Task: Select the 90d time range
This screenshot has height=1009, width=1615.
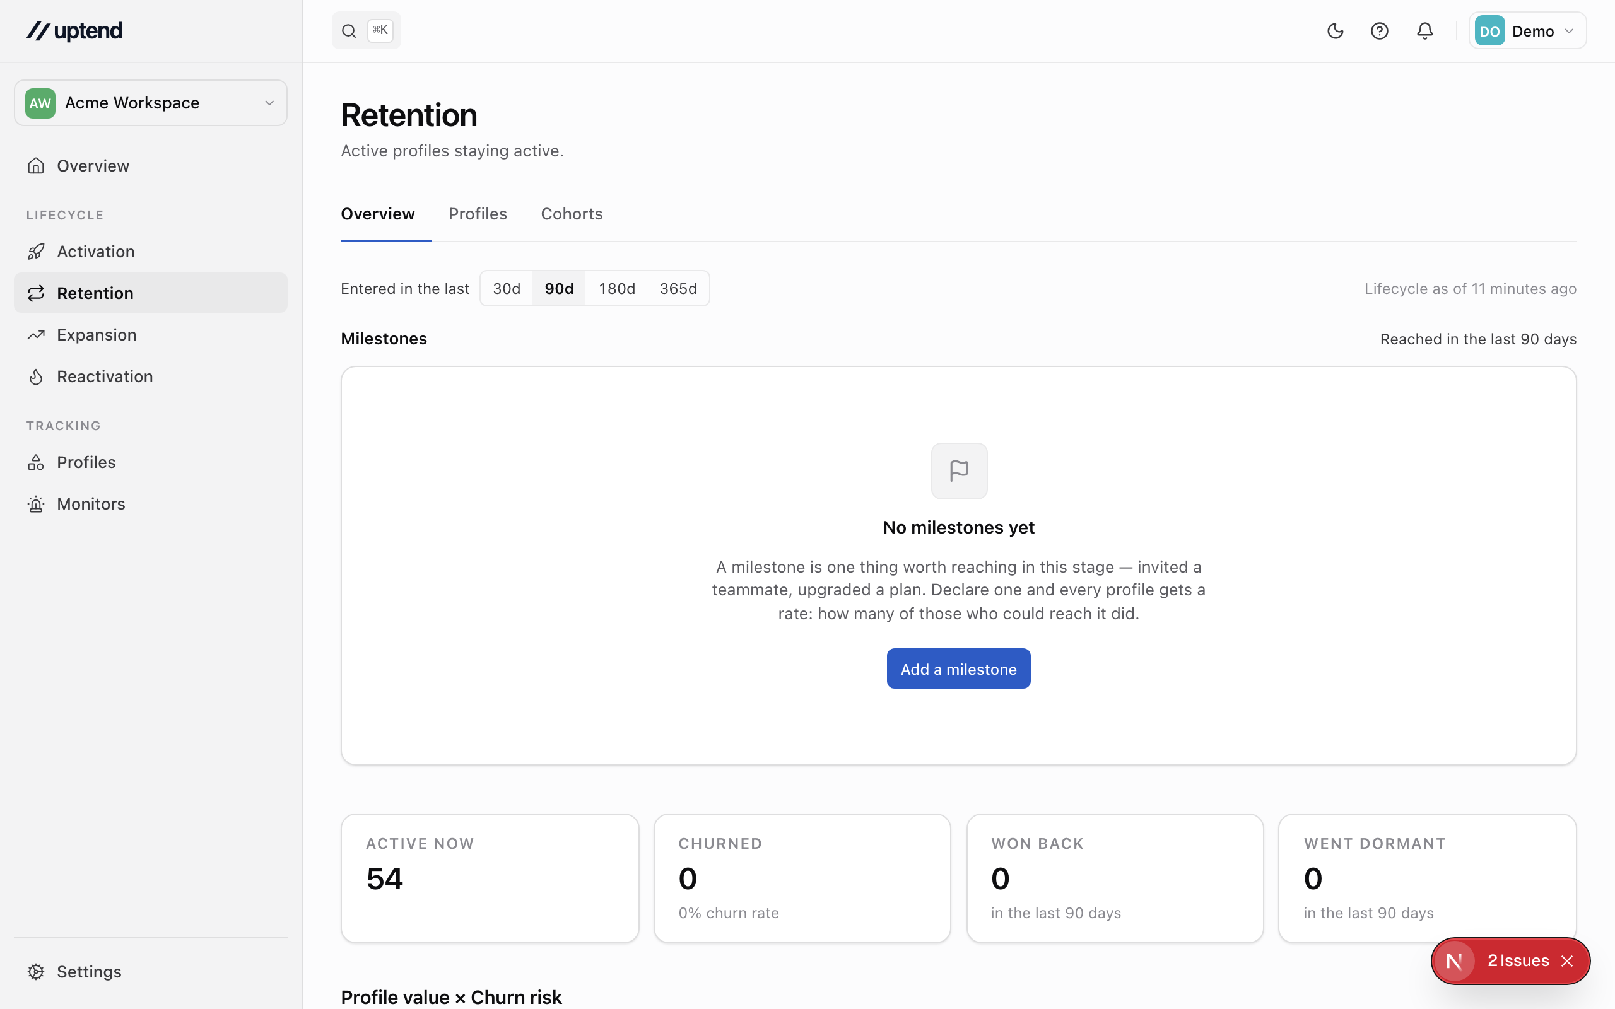Action: pyautogui.click(x=559, y=288)
